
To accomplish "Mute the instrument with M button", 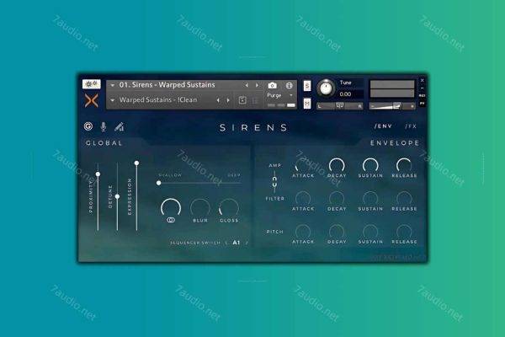I will click(307, 103).
